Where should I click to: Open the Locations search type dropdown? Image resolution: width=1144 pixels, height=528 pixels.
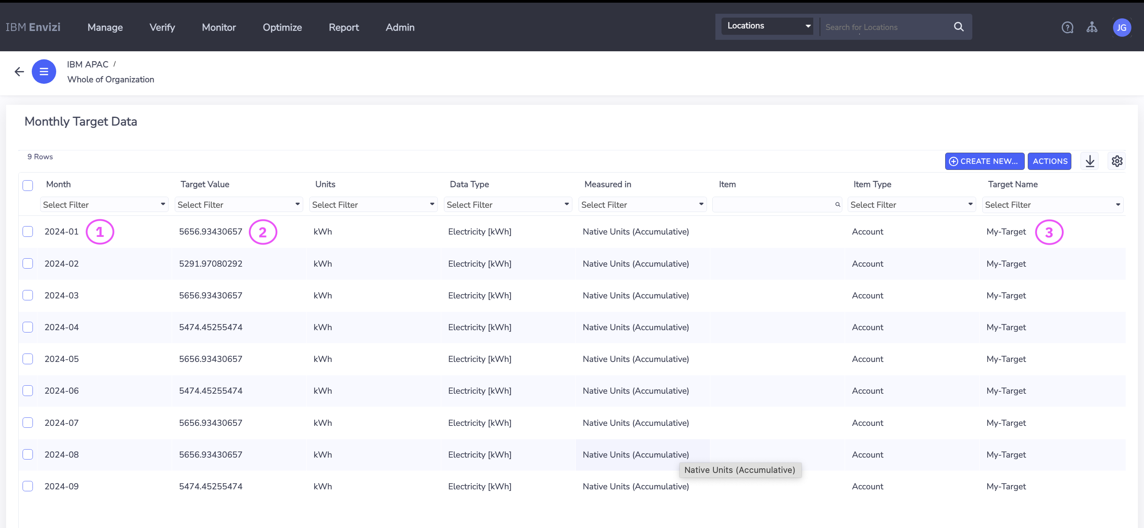(767, 26)
